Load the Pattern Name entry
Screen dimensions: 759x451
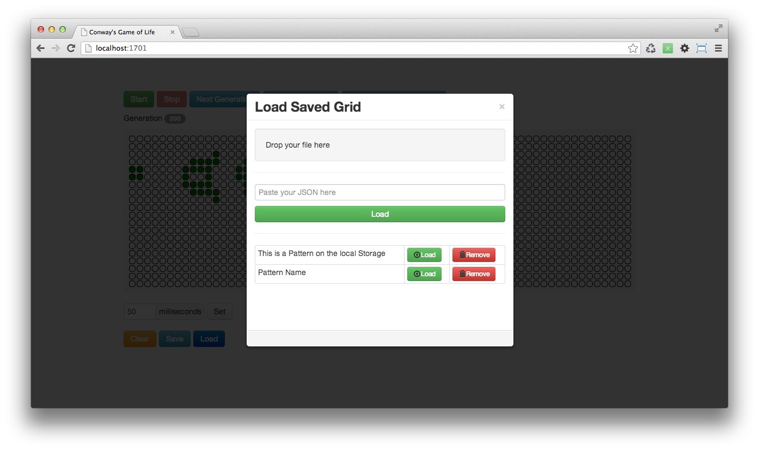point(424,274)
